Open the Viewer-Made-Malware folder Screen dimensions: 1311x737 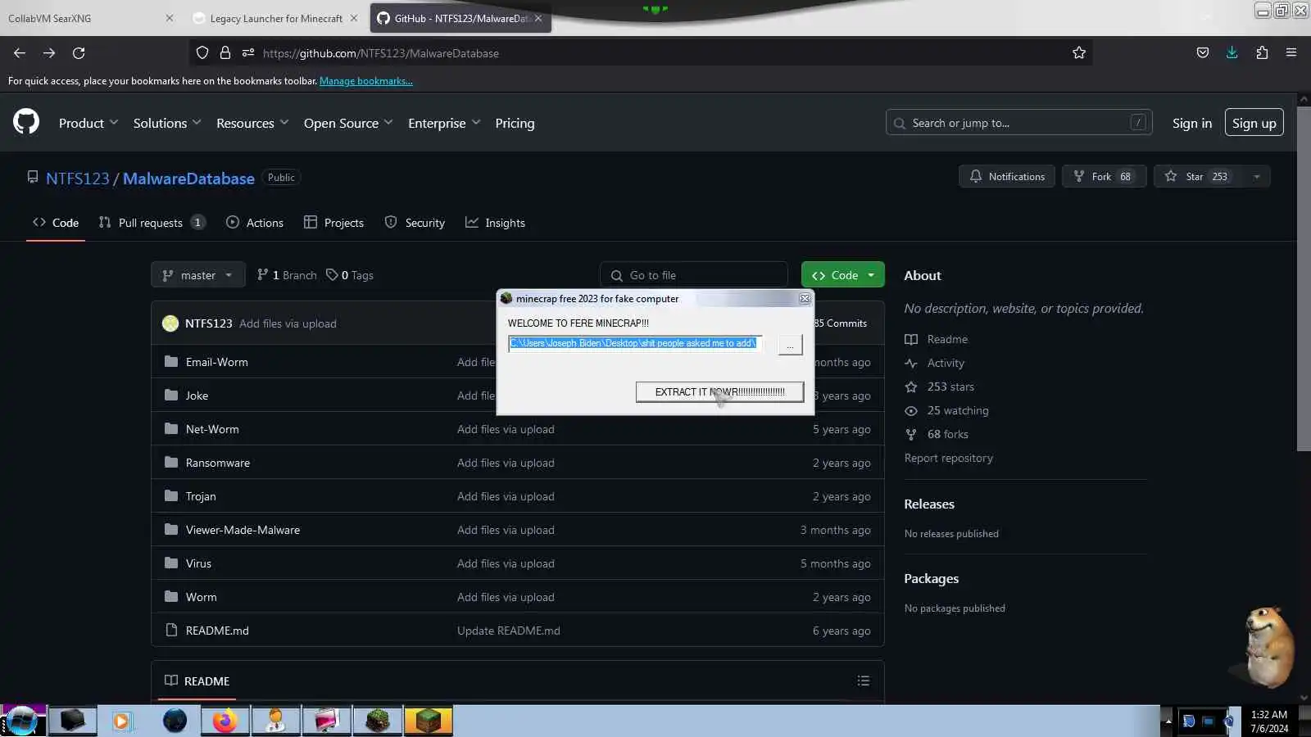coord(243,530)
